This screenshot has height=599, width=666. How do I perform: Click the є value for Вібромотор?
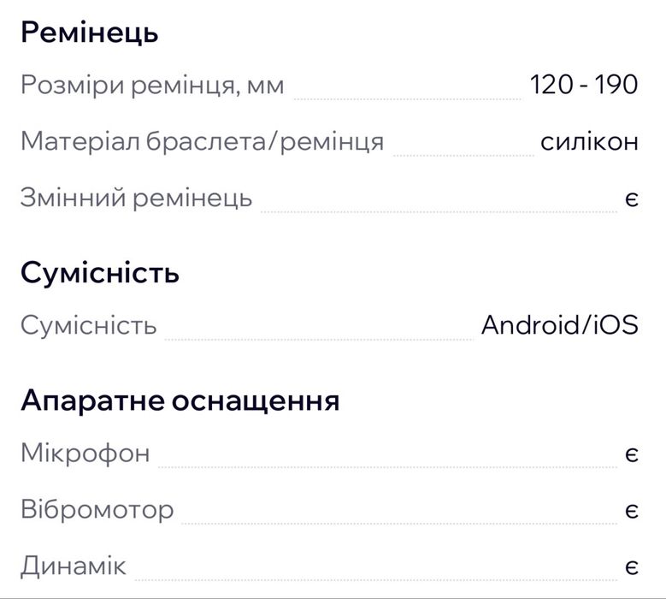click(x=631, y=511)
